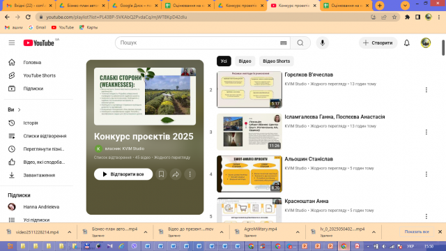Share the playlist via arrow icon
Viewport: 446px width, 251px height.
click(176, 174)
